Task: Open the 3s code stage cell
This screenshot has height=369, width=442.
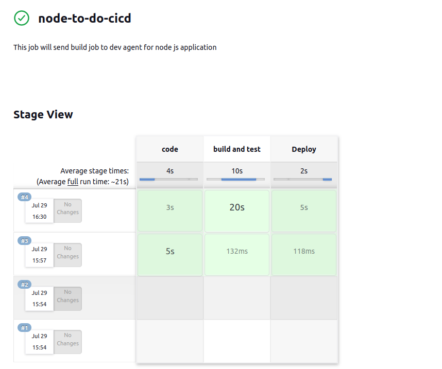Action: tap(170, 210)
